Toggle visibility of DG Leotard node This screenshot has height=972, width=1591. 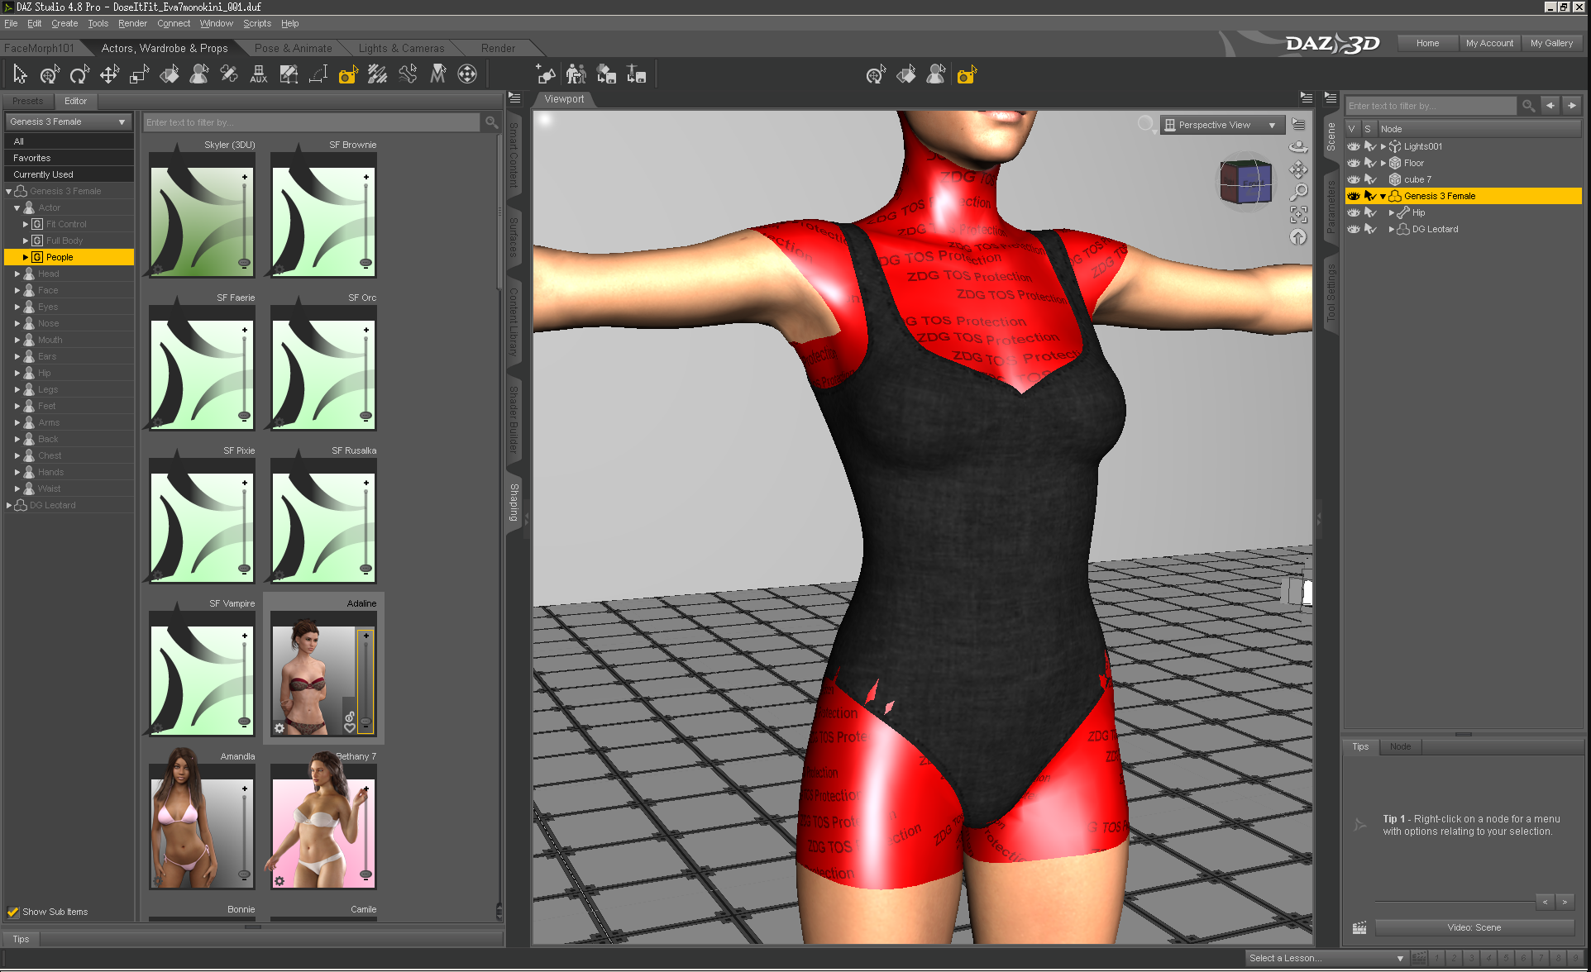1354,229
